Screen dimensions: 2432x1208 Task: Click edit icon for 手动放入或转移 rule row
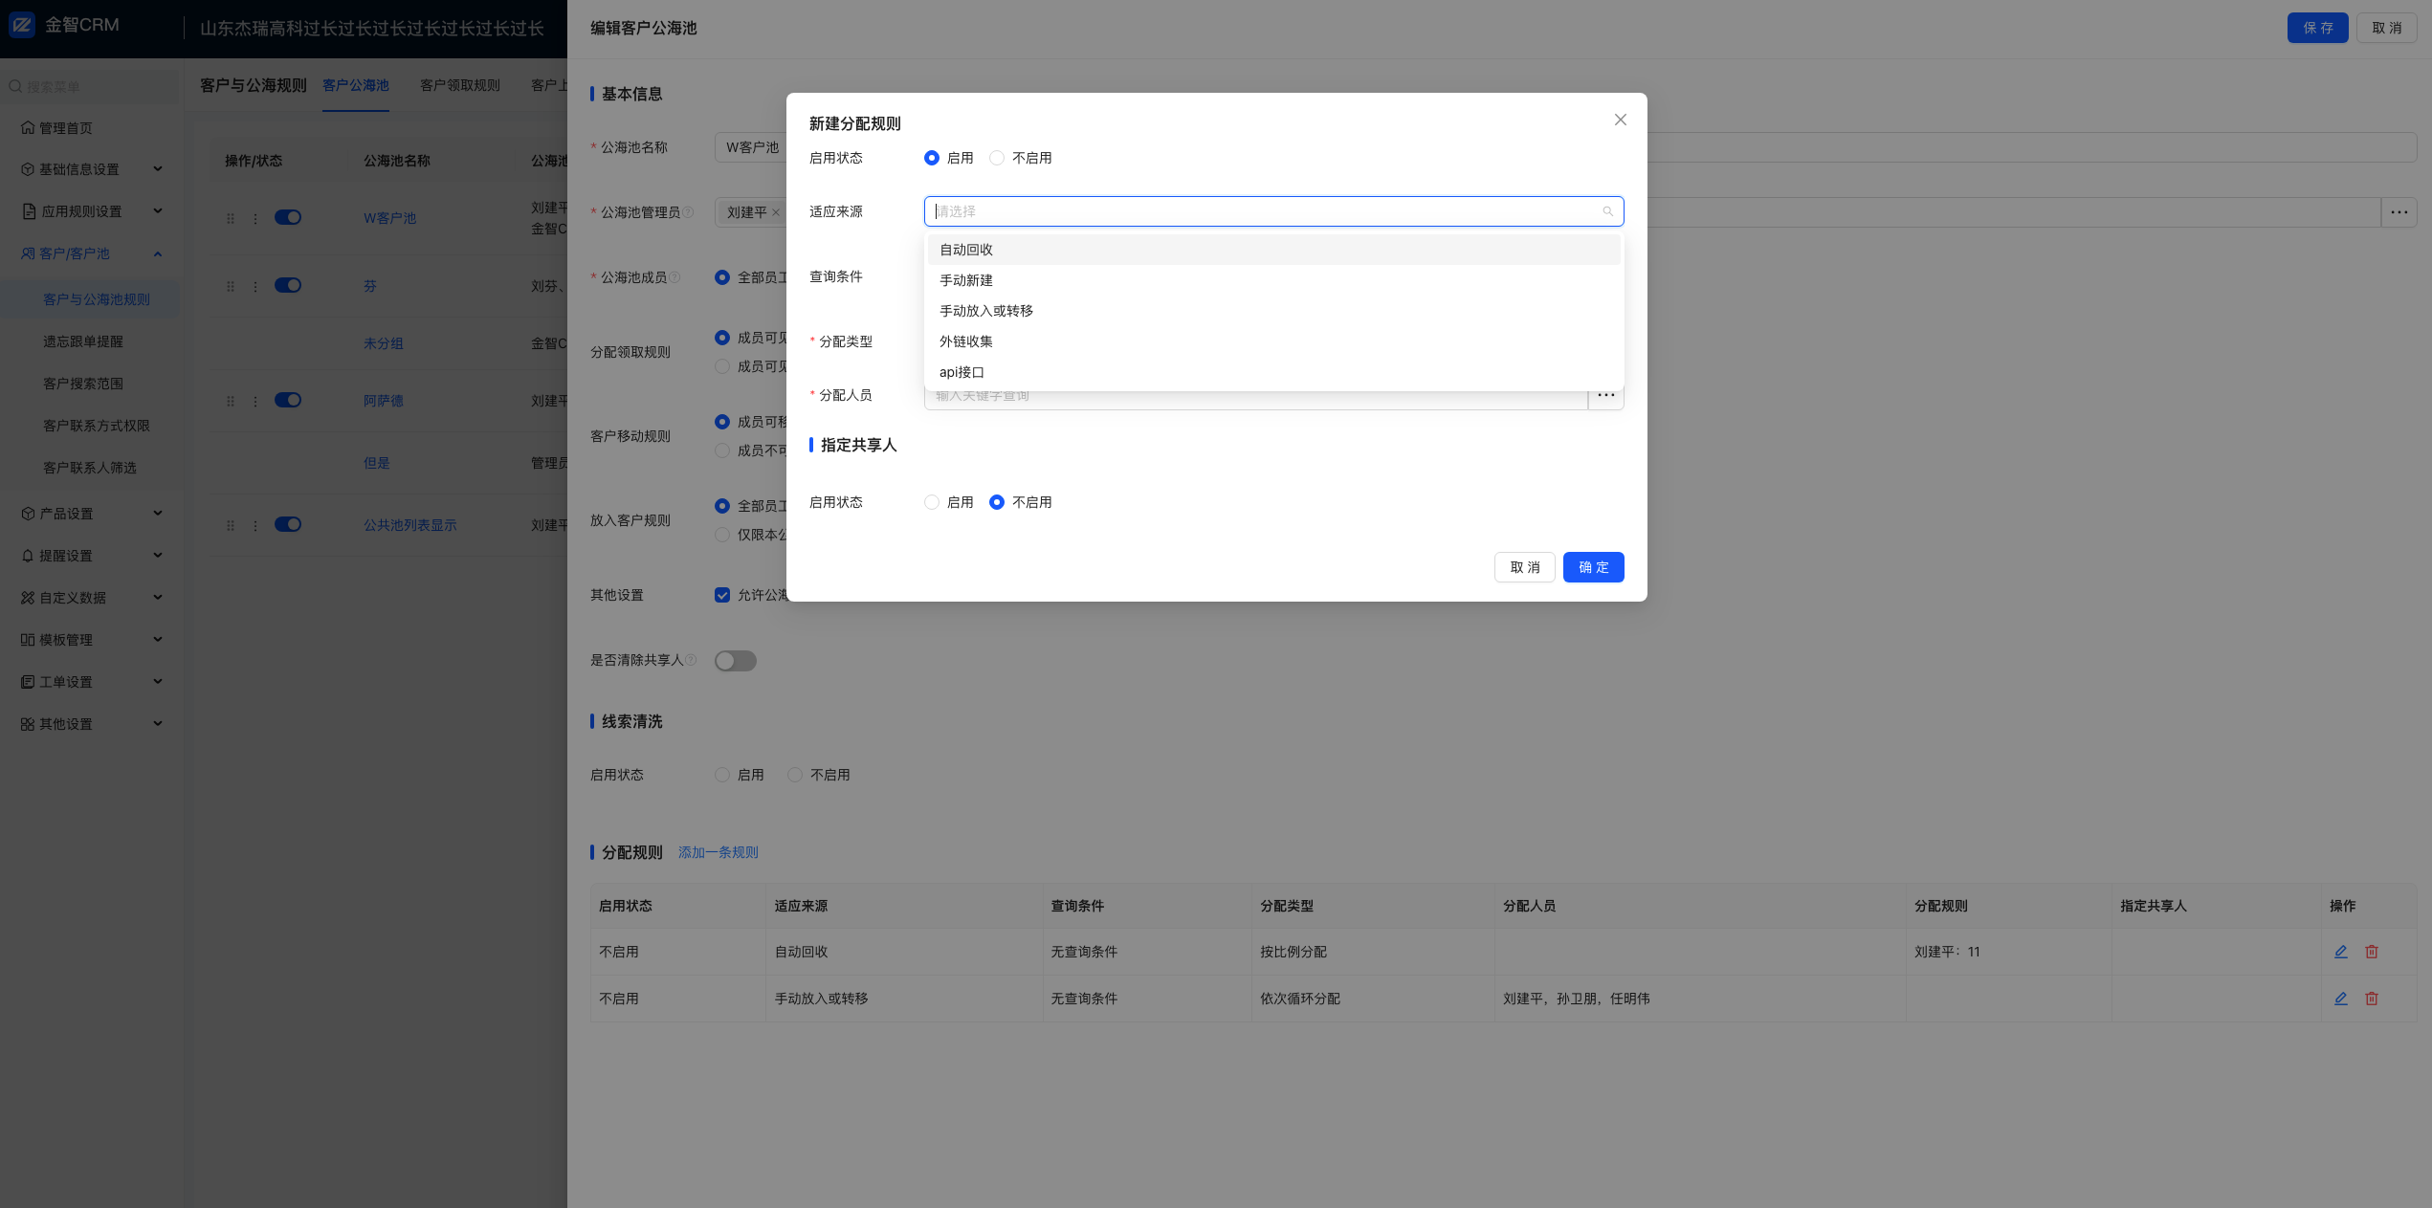pyautogui.click(x=2340, y=999)
